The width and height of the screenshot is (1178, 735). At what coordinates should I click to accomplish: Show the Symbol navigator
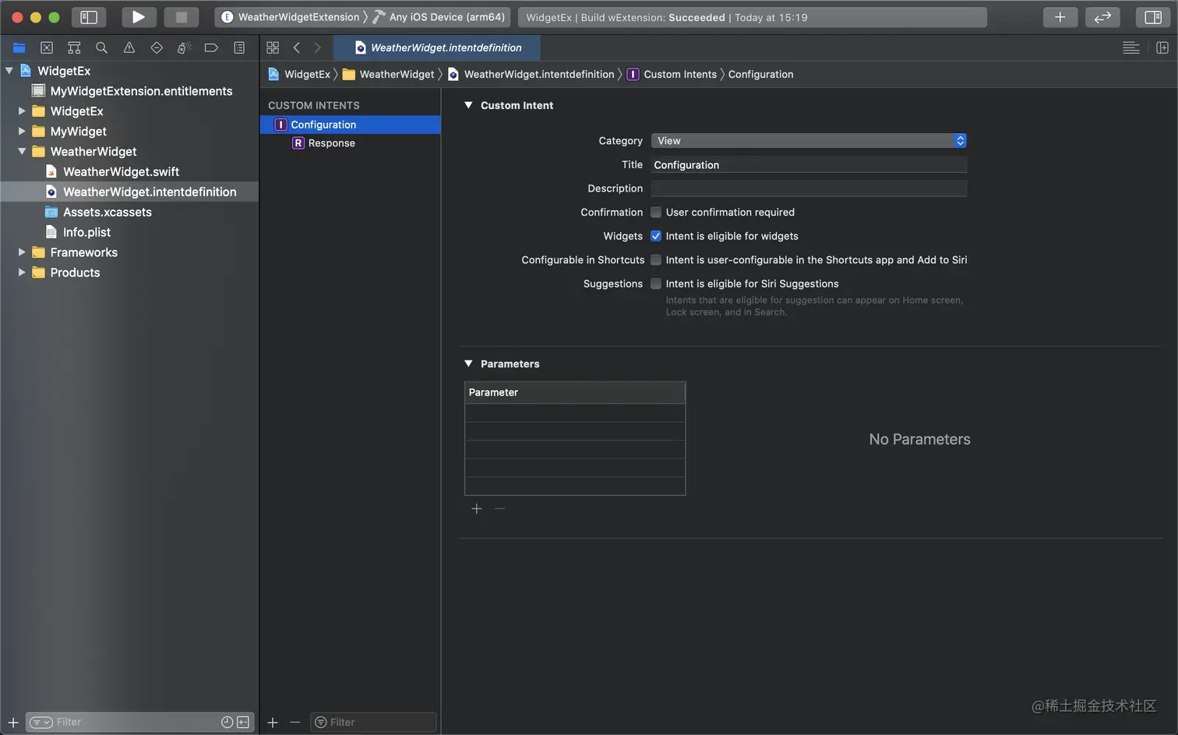[74, 47]
